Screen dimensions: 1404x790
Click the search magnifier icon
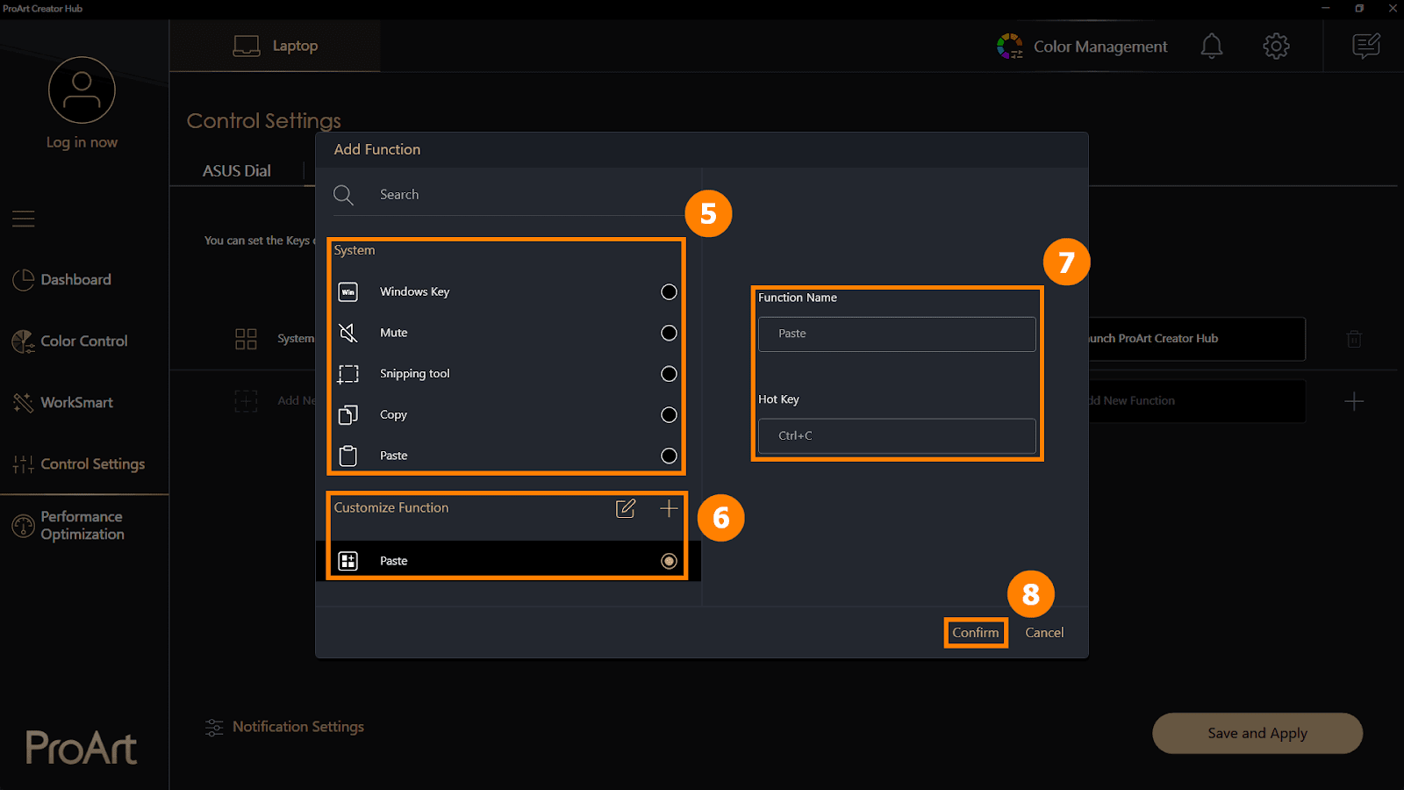click(344, 195)
